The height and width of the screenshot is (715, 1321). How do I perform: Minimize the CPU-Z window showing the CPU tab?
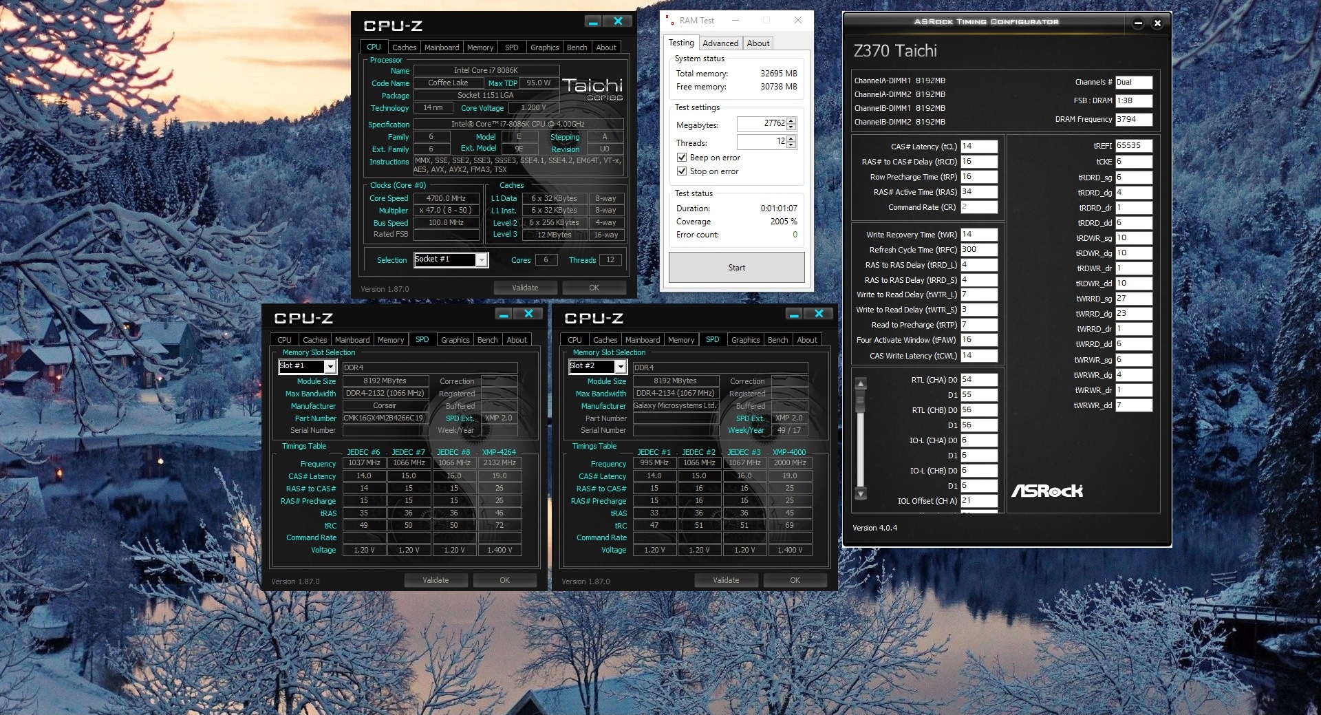point(594,21)
